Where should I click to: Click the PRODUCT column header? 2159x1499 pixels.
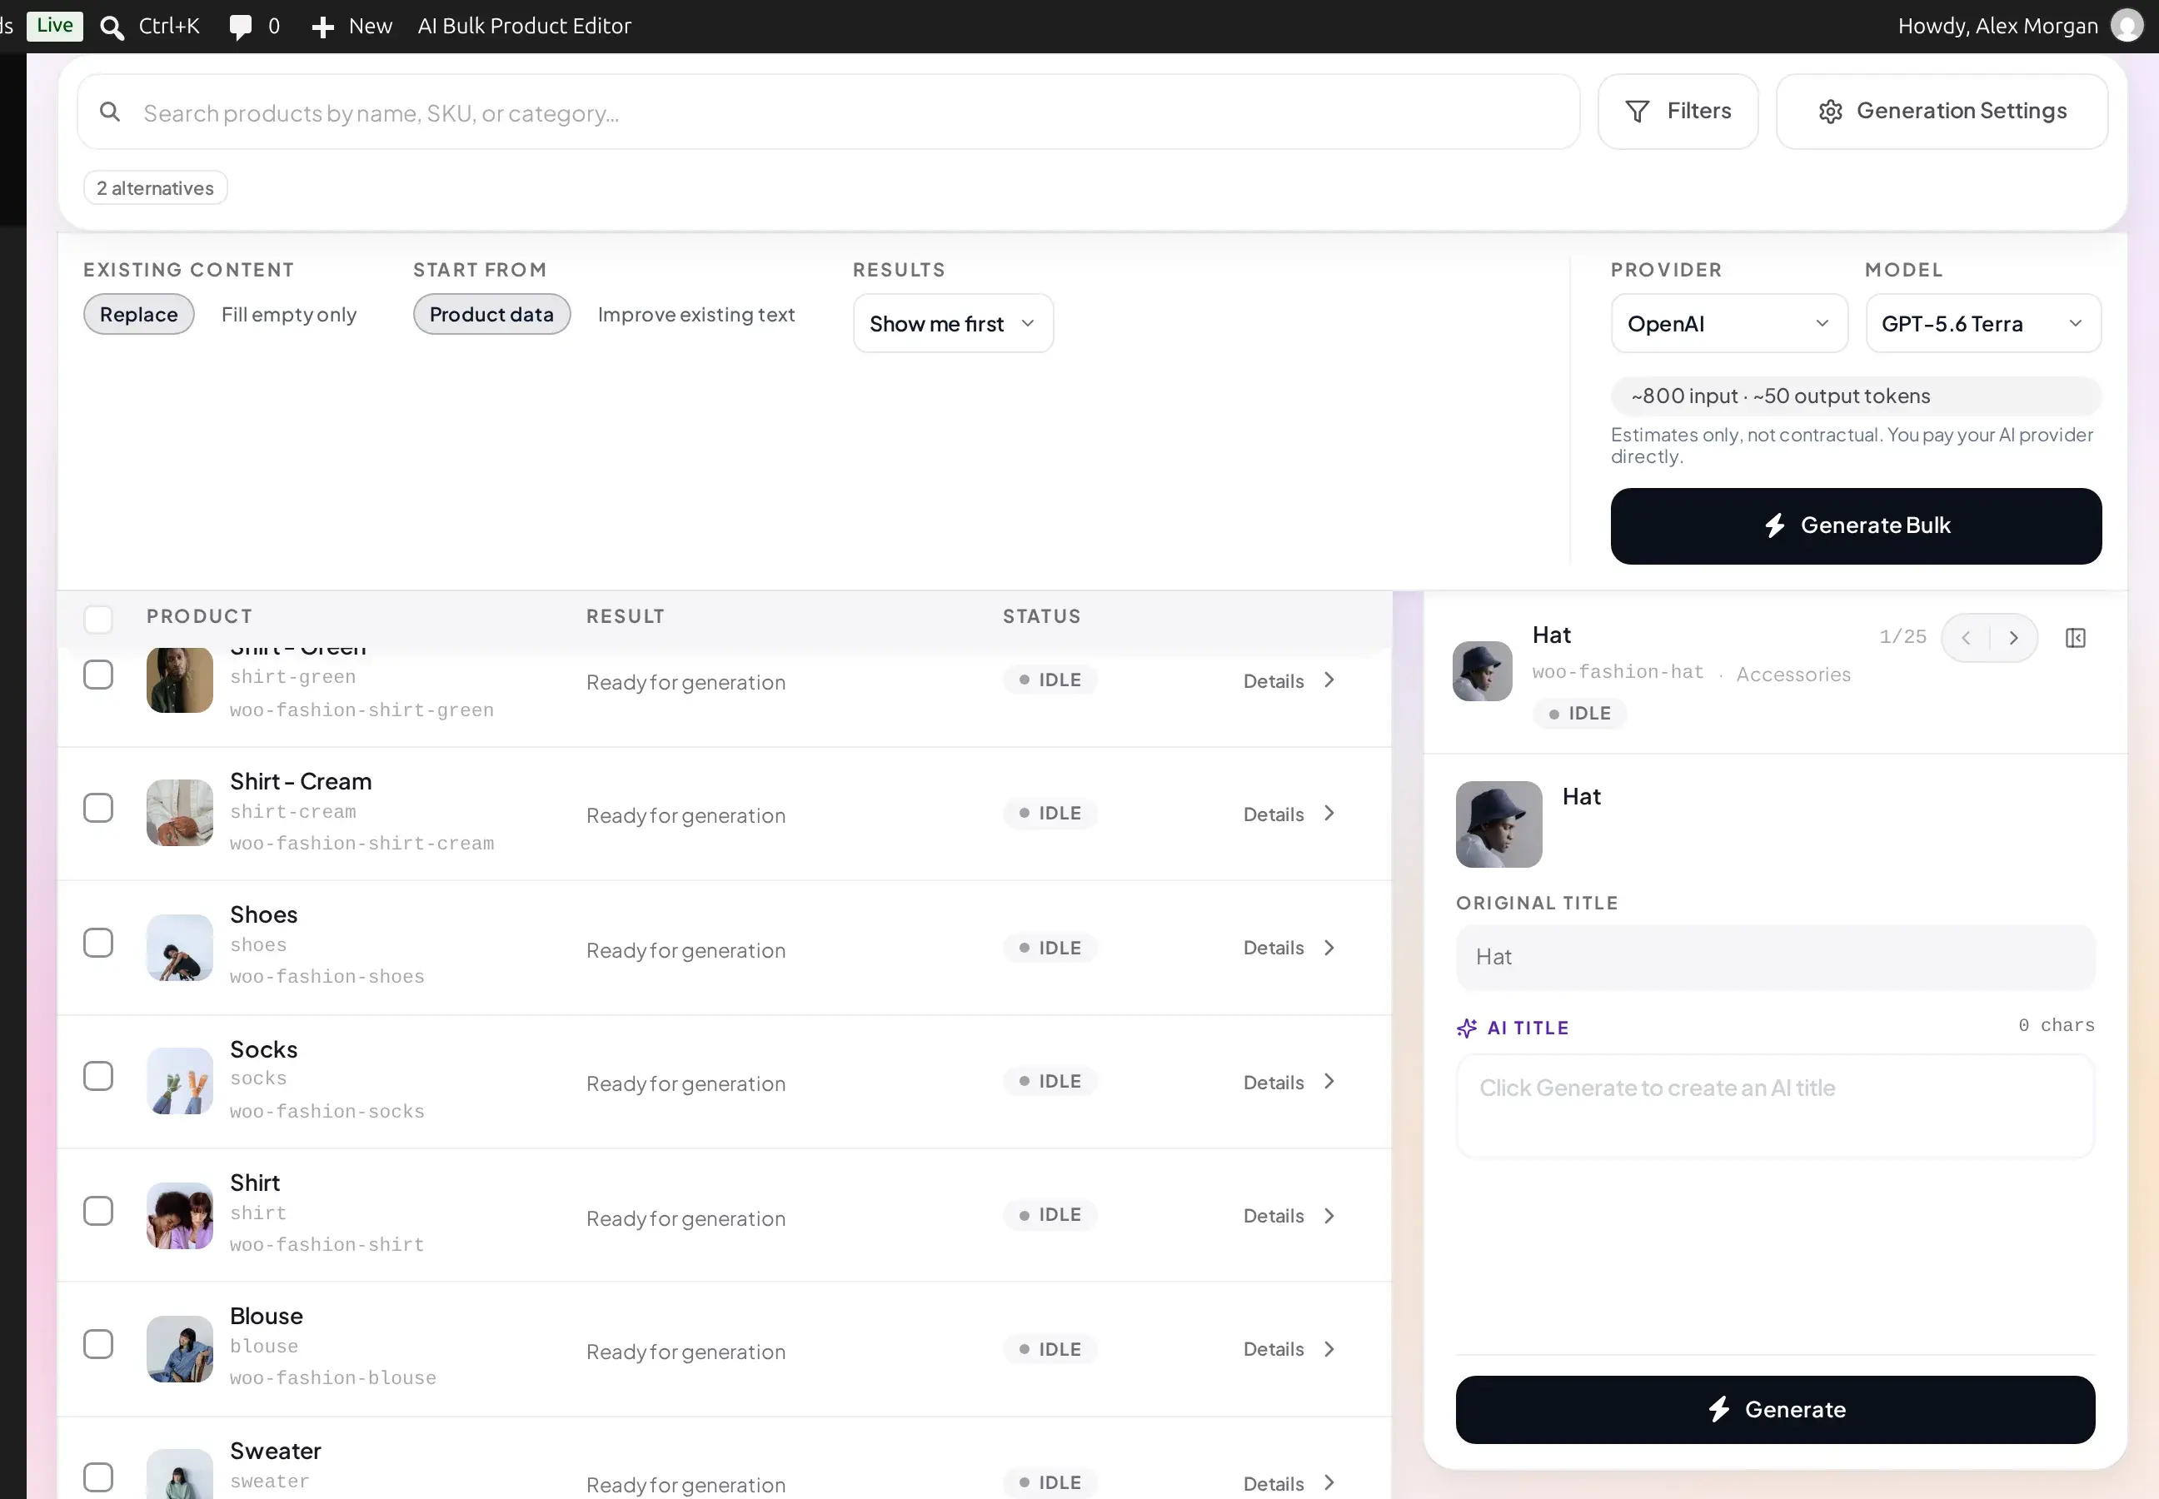199,616
